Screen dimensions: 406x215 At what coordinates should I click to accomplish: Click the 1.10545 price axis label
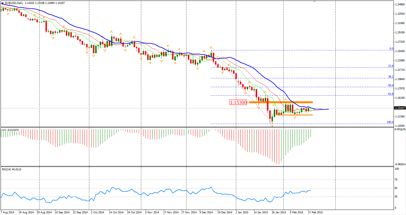coord(400,126)
